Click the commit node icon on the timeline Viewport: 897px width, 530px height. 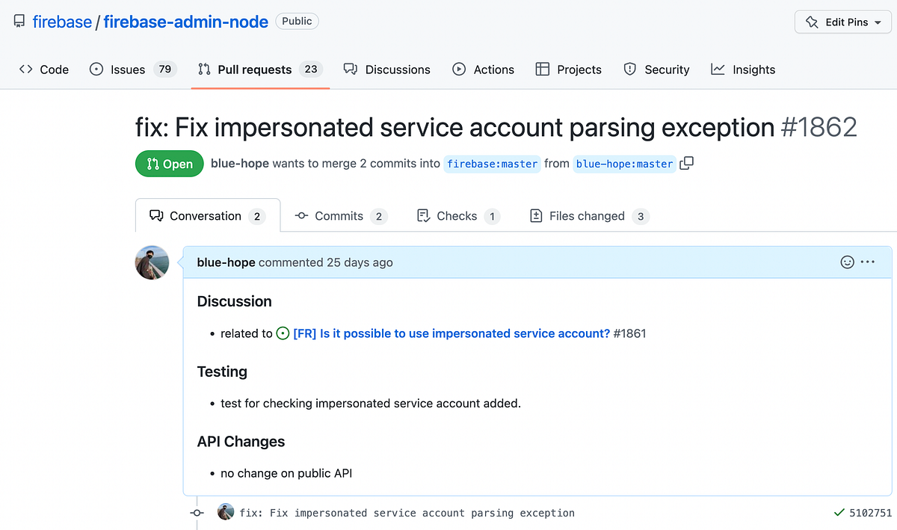pyautogui.click(x=197, y=513)
